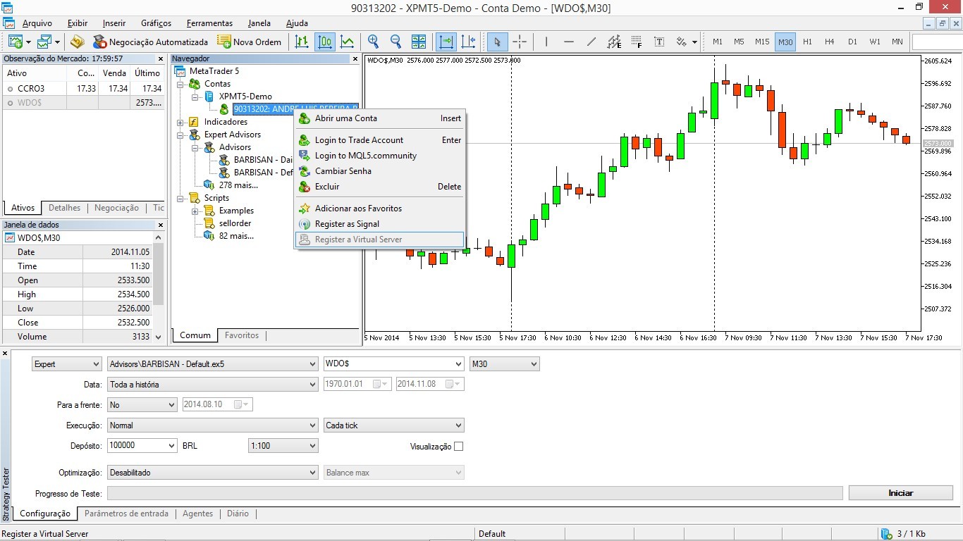
Task: Open the Cada tick execution dropdown
Action: [393, 425]
